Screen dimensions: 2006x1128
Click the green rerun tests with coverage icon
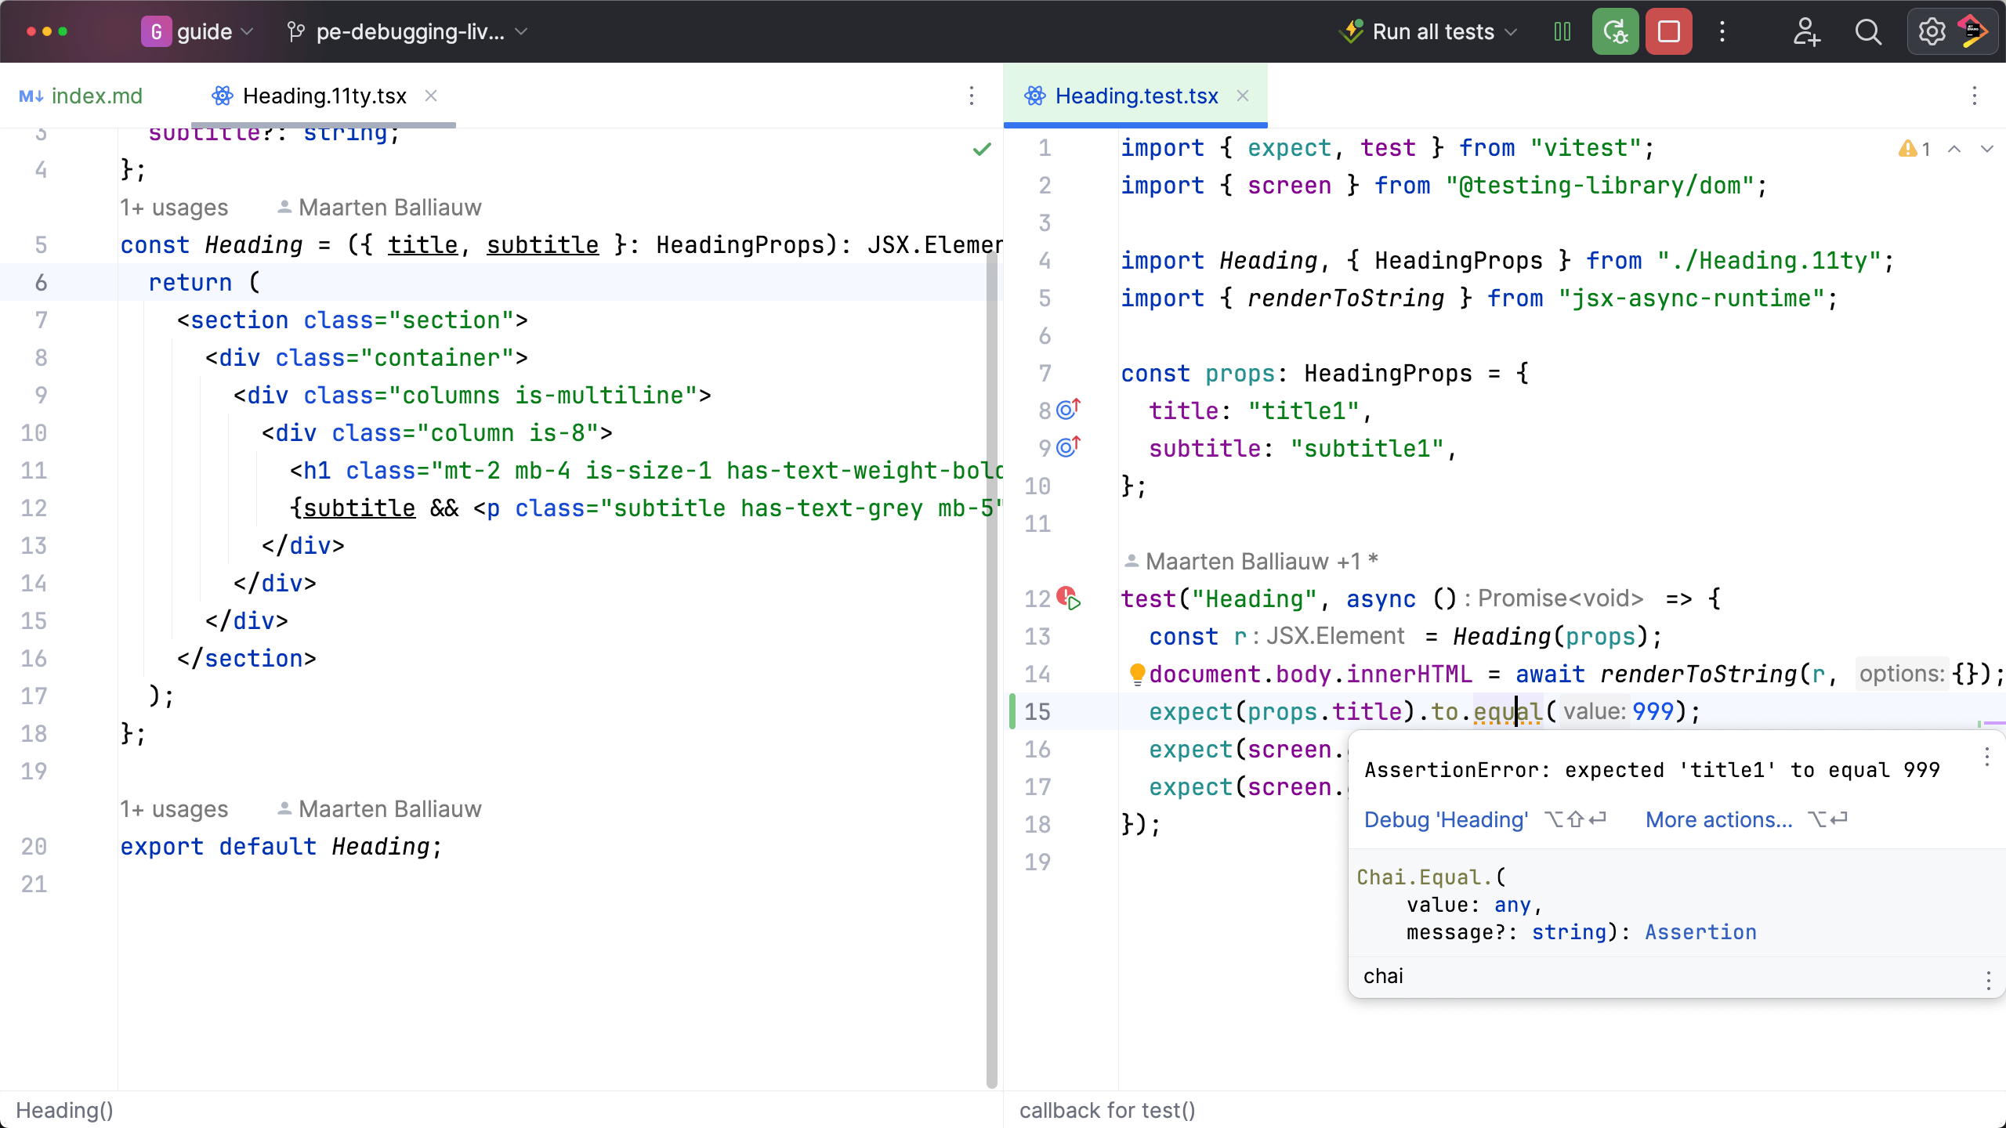[x=1614, y=31]
